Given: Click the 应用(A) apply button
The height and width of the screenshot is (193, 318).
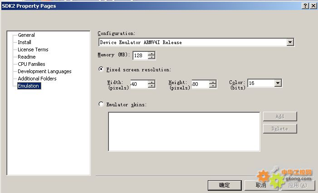Looking at the screenshot, I should [298, 185].
